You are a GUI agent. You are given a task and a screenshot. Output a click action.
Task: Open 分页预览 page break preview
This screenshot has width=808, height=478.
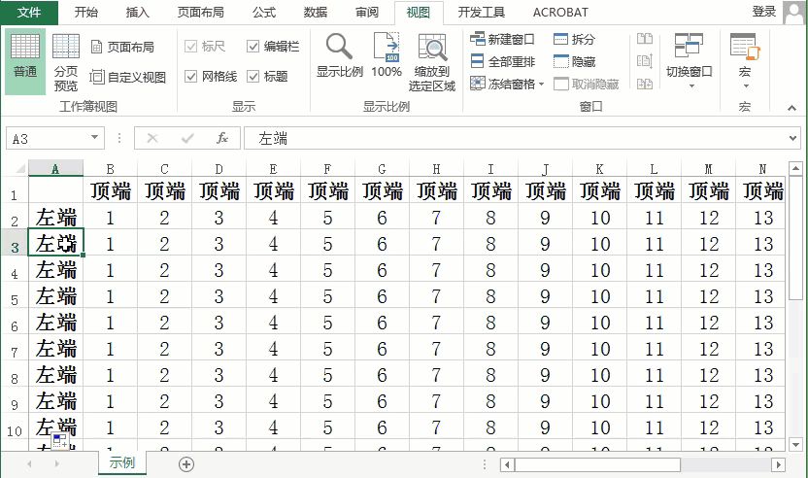(66, 62)
